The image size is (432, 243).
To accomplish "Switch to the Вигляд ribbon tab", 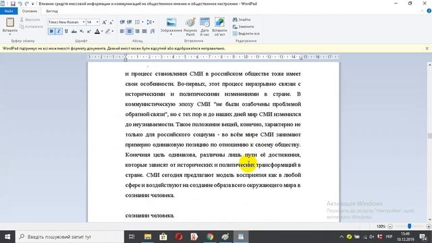I will click(x=52, y=11).
